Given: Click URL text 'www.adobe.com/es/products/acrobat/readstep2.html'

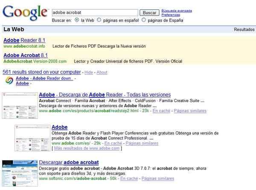Looking at the screenshot, I should (x=89, y=111).
